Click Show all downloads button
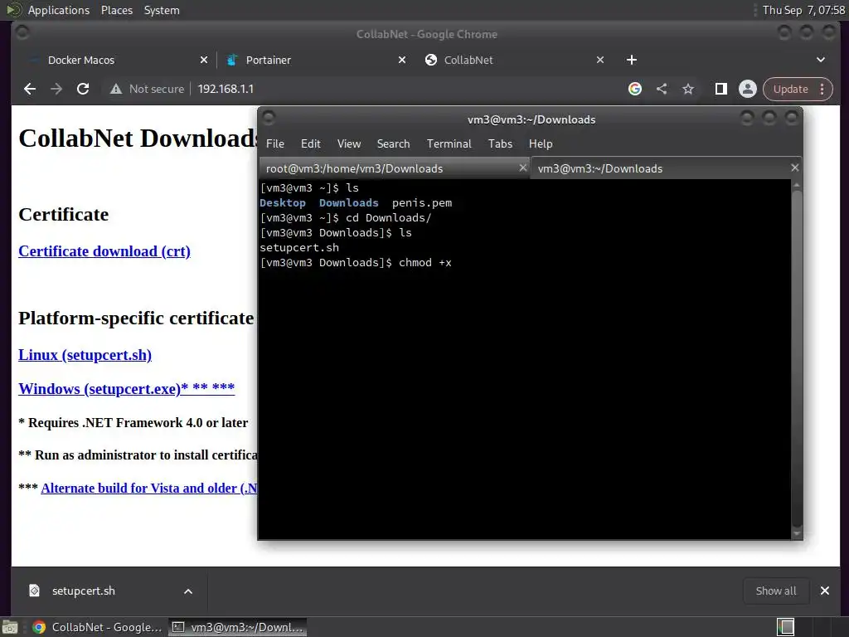Screen dimensions: 849x637 pos(776,591)
